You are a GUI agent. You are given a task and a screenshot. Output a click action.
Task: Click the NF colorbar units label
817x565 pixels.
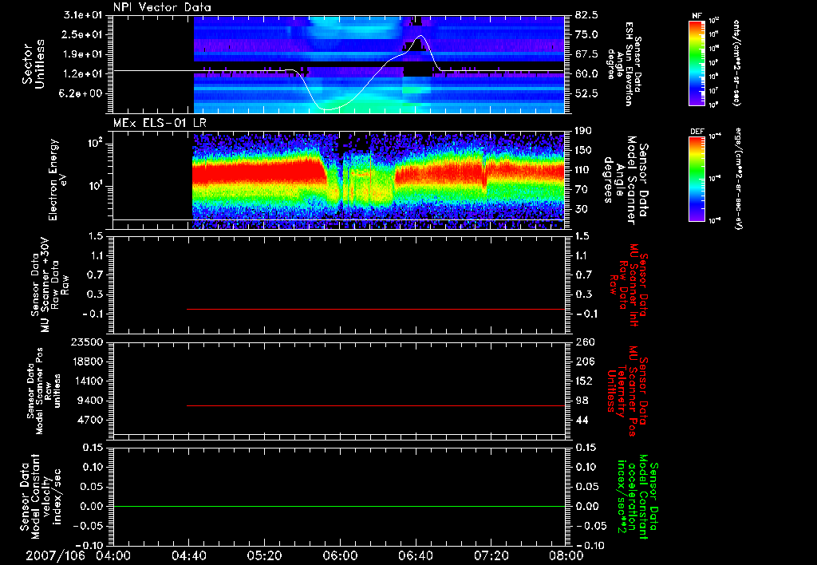click(x=736, y=62)
